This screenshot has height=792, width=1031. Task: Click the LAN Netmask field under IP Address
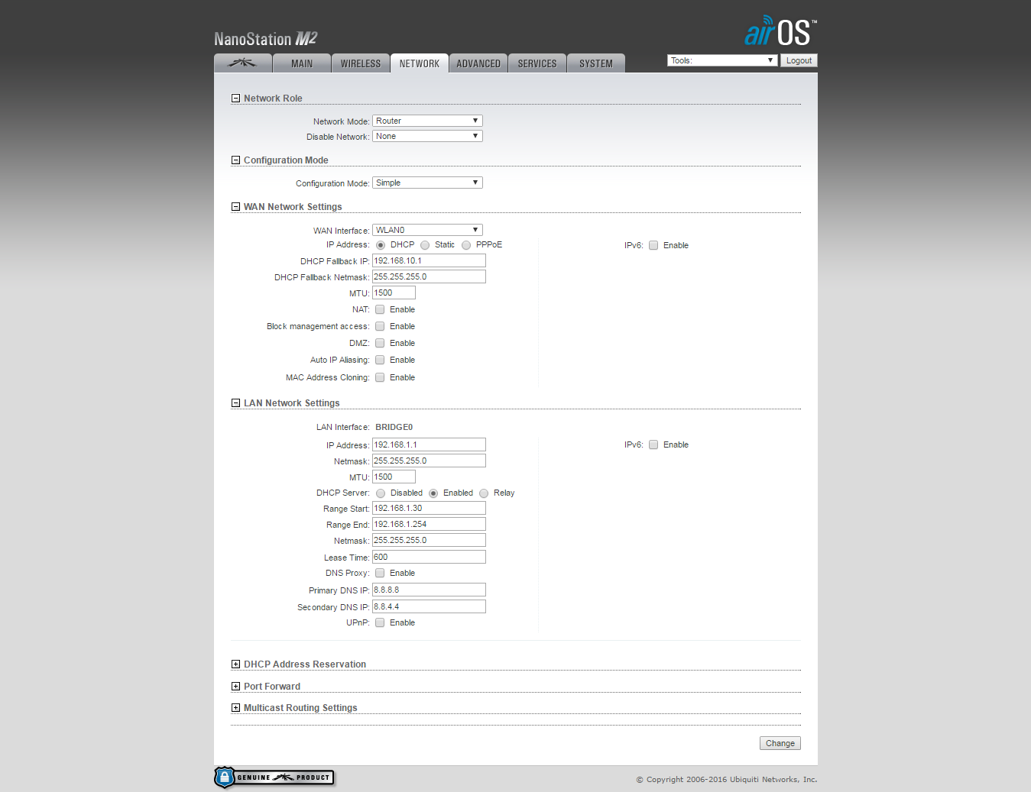(429, 461)
